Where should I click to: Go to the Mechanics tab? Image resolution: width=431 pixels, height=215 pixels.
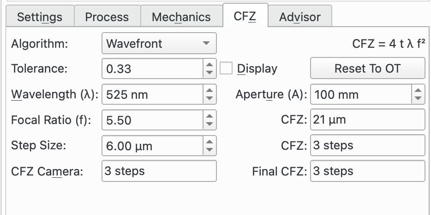pos(181,17)
